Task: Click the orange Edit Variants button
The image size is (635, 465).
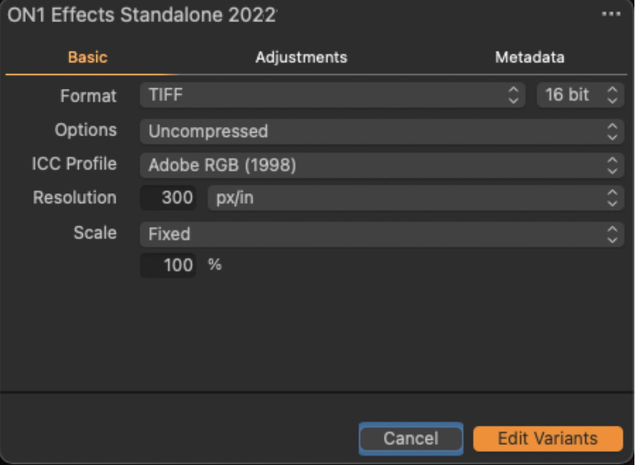Action: click(x=547, y=439)
